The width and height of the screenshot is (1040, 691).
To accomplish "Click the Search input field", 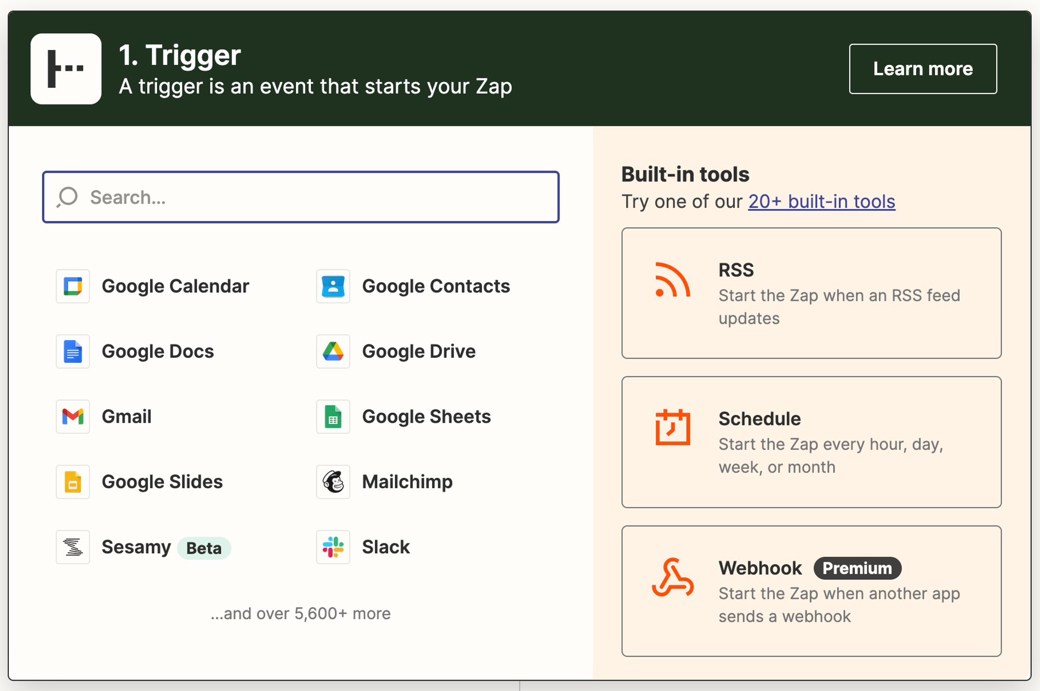I will pyautogui.click(x=301, y=197).
